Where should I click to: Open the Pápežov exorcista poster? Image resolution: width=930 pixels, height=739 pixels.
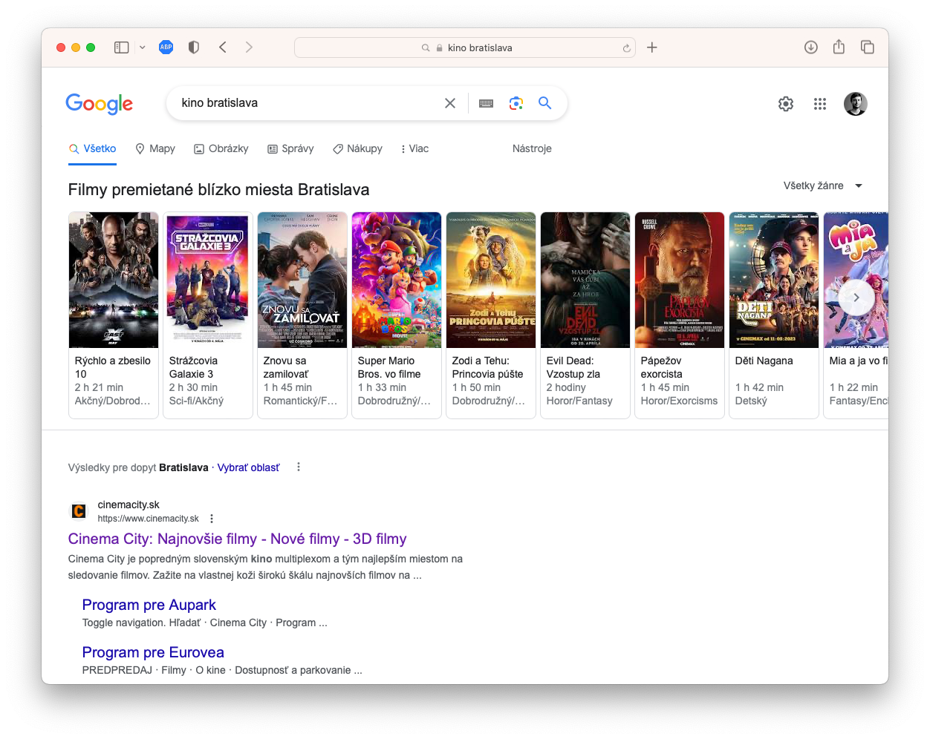[680, 280]
